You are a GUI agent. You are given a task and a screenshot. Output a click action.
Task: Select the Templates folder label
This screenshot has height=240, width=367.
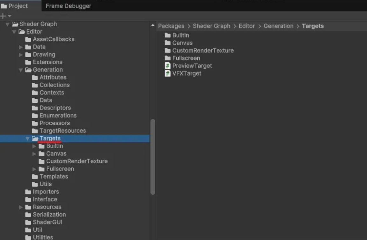coord(54,177)
